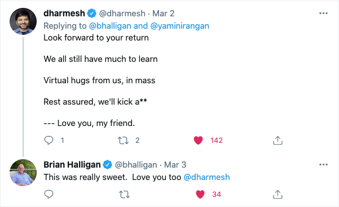Open Brian Halligan's profile picture
This screenshot has width=339, height=207.
[23, 173]
